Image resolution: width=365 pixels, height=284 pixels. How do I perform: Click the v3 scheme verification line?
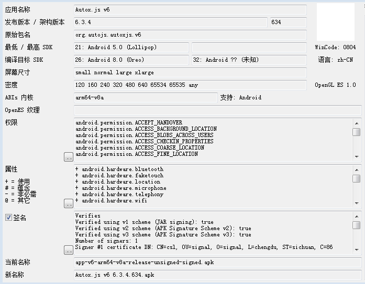tap(163, 234)
